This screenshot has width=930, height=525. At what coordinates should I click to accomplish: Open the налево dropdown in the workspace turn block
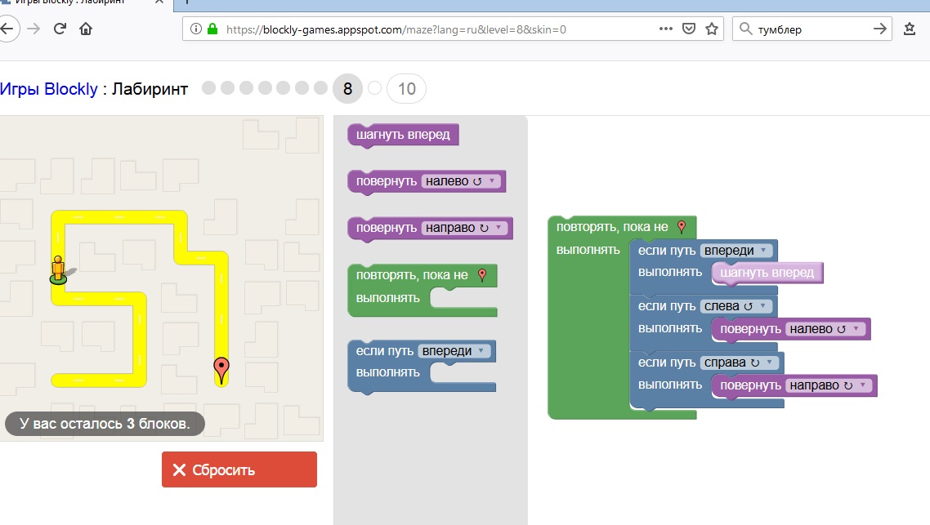[825, 329]
